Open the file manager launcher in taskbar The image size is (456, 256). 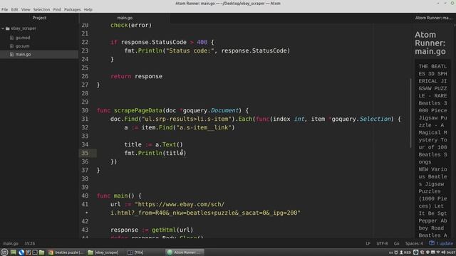(41, 252)
